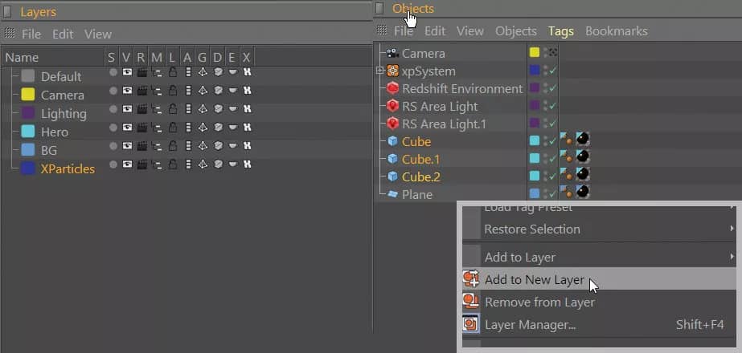Click the Camera object icon in Objects

point(393,54)
